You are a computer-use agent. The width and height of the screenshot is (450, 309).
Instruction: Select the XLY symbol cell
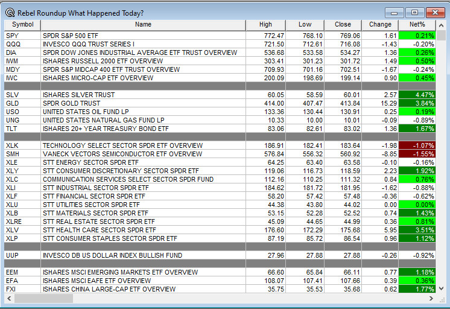[x=23, y=171]
